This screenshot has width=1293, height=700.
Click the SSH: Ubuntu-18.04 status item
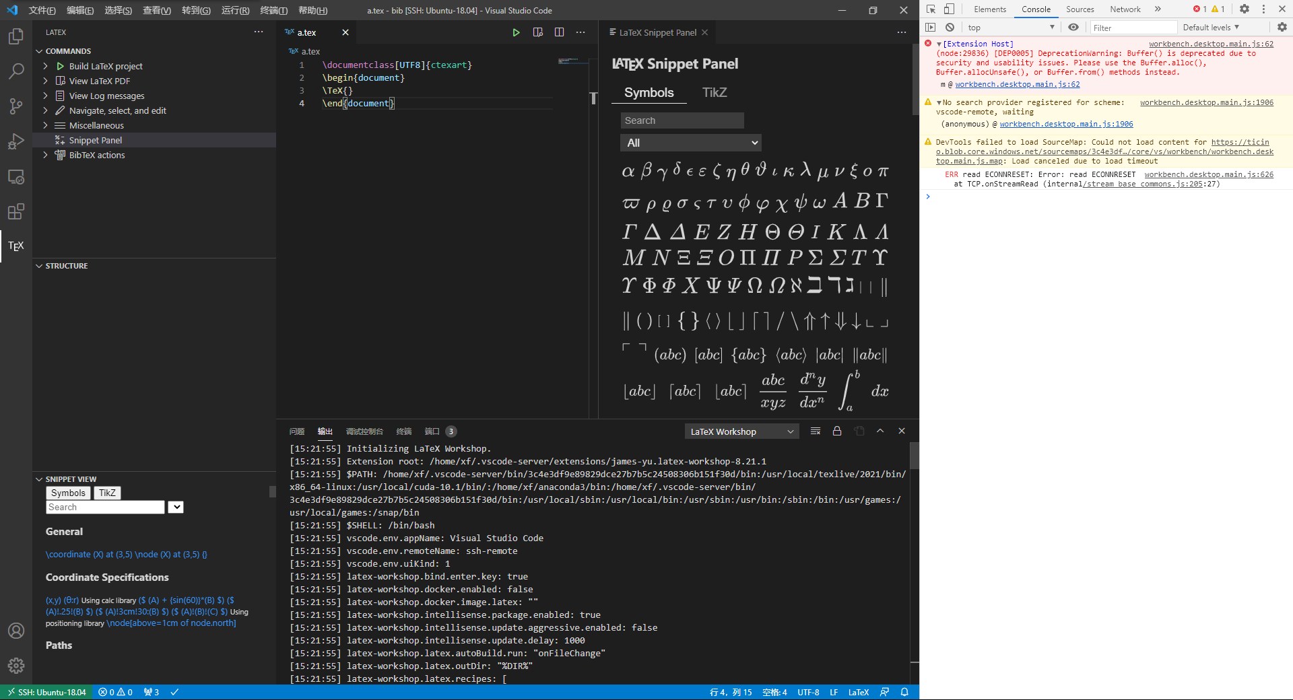47,692
